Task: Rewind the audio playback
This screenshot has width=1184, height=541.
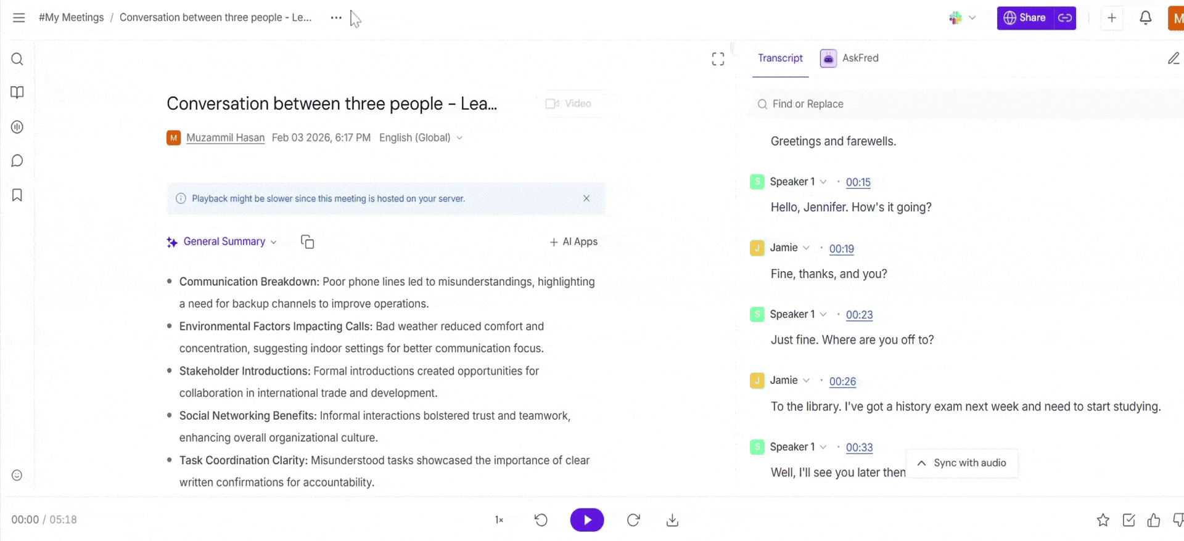Action: 541,520
